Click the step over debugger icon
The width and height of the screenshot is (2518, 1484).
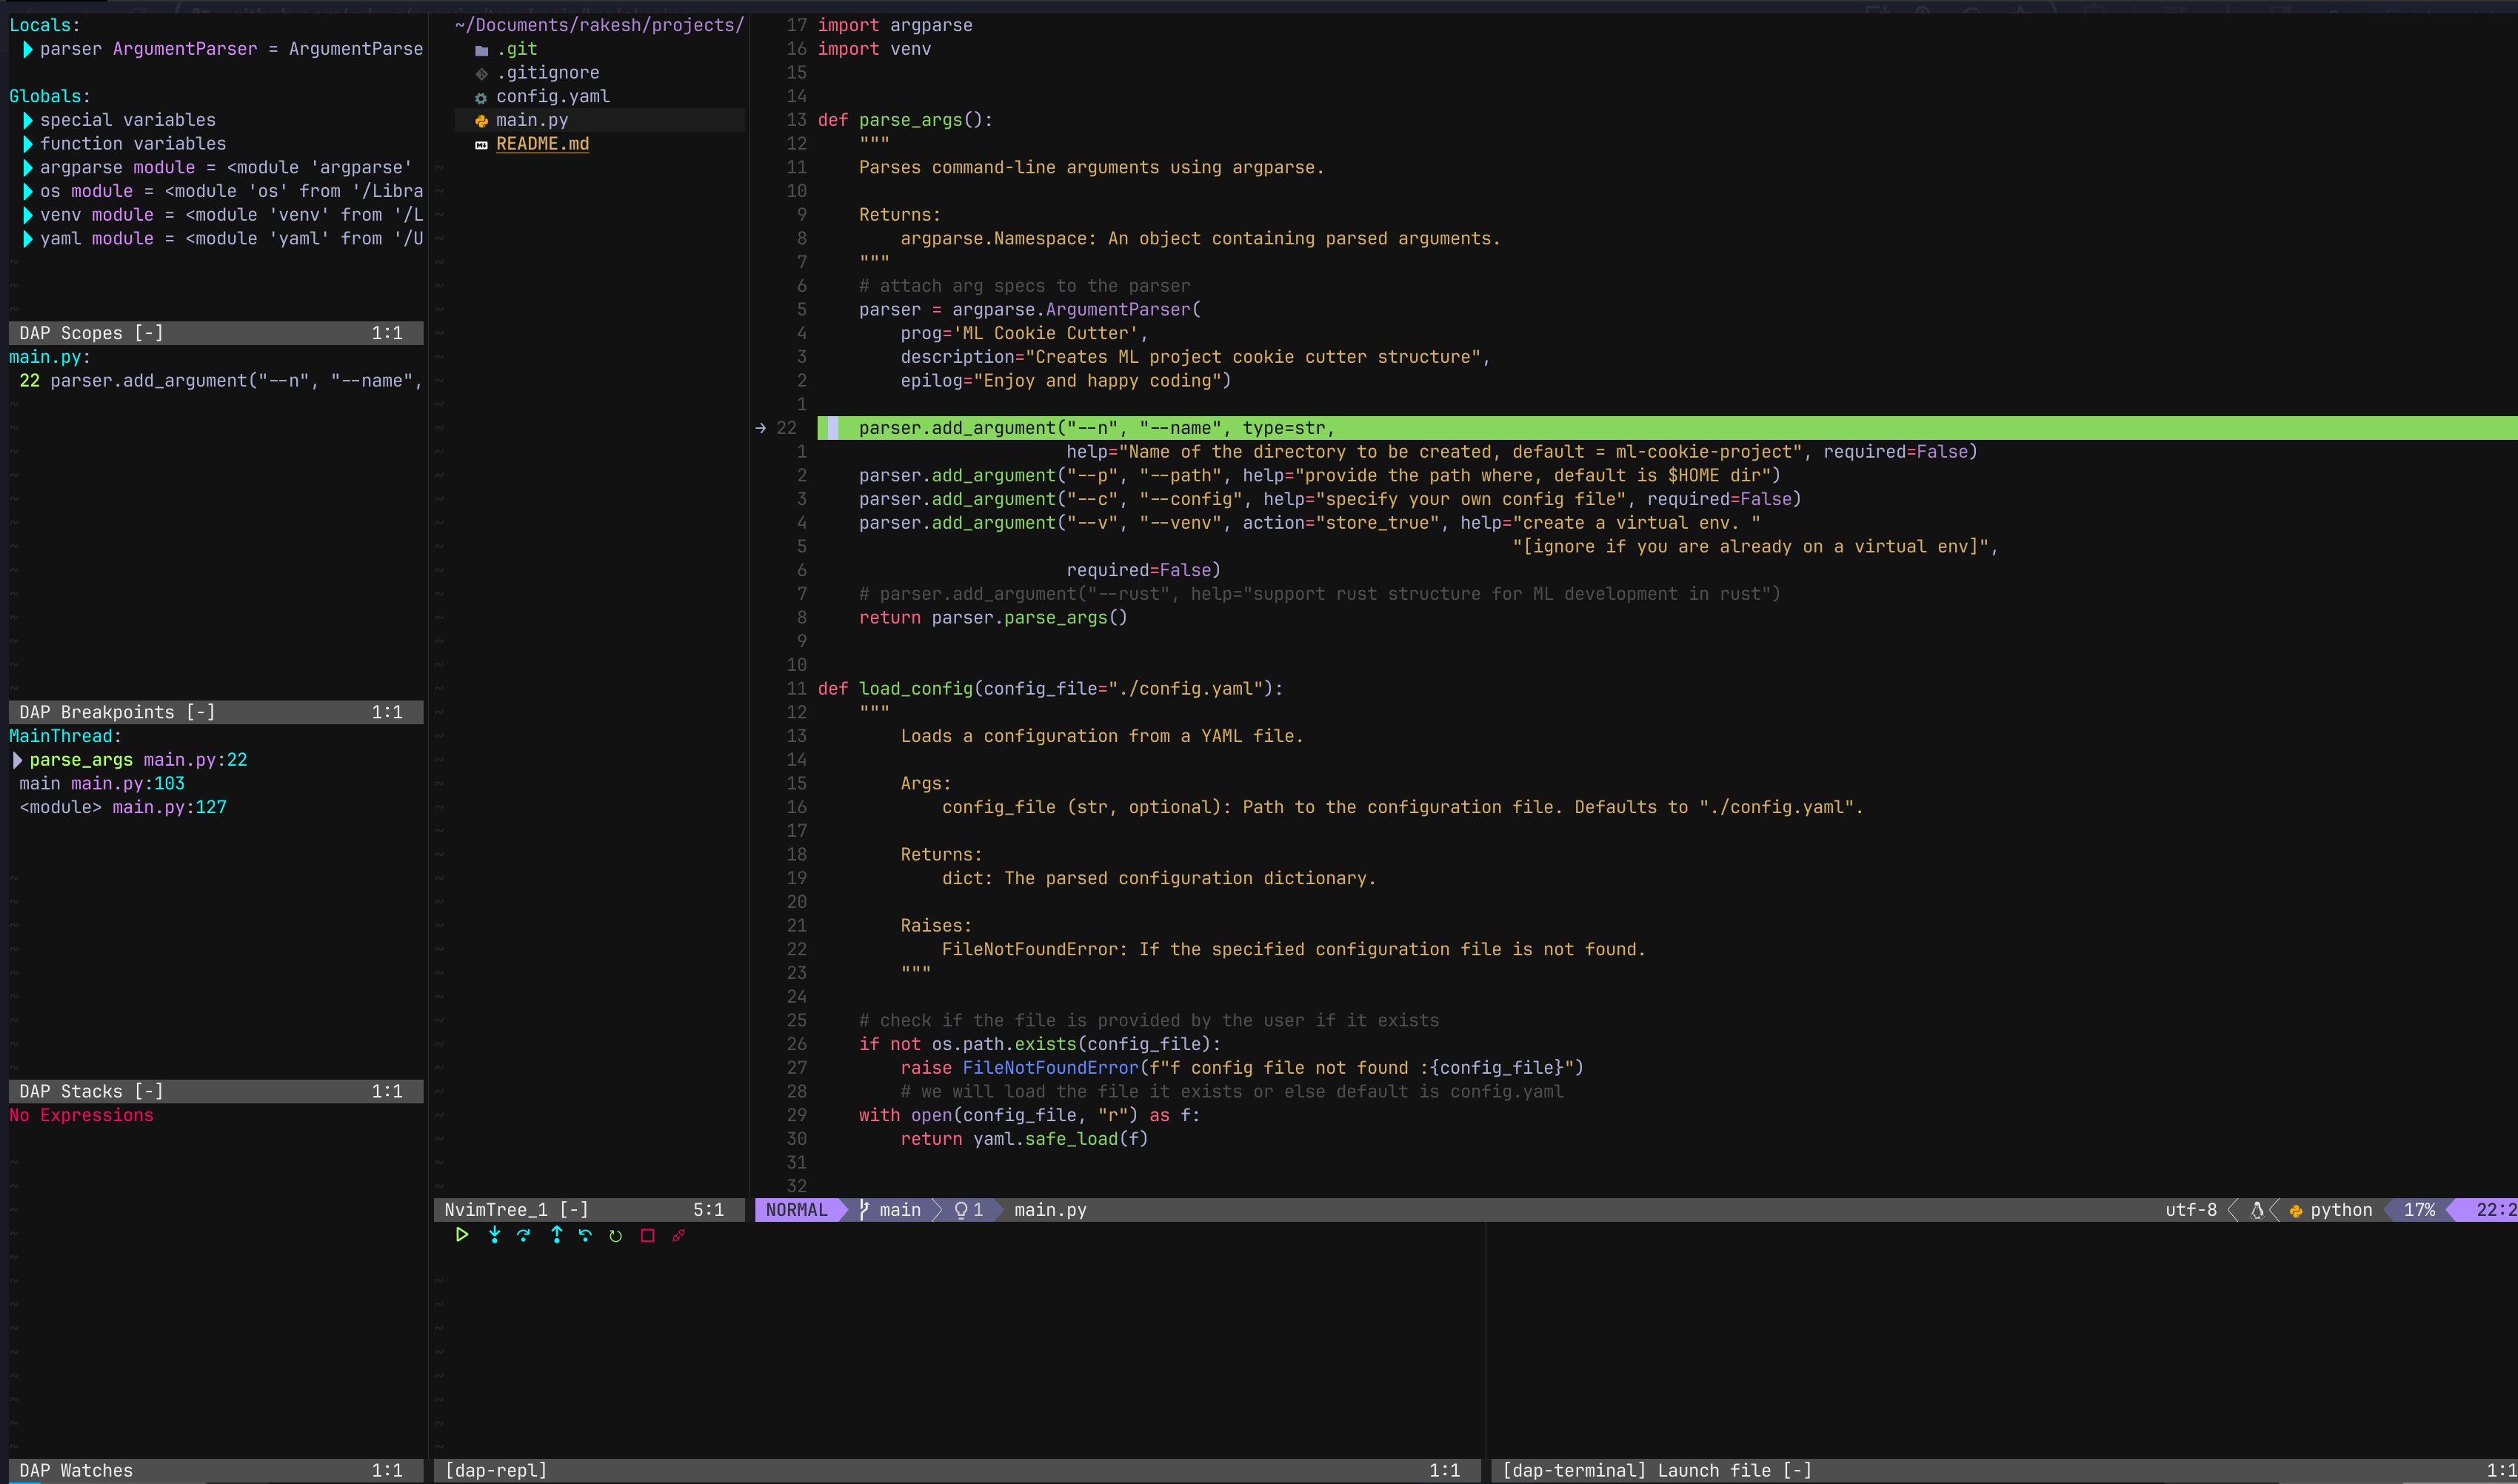coord(524,1235)
